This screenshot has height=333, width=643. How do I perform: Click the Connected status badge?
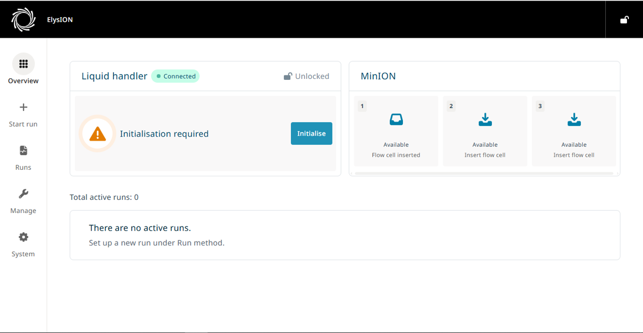coord(175,76)
